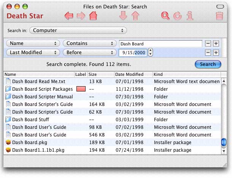Viewport: 232px width, 178px height.
Task: Click the Dash Board Scripter Manual folder icon
Action: tap(8, 96)
